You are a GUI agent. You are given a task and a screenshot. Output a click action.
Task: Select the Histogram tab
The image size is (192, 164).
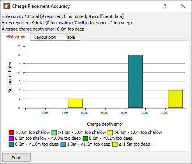16,37
